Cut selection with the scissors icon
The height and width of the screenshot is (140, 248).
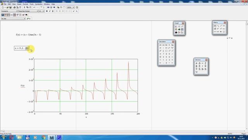tap(24, 7)
